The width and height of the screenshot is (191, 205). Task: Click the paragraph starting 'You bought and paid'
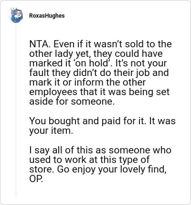102,126
